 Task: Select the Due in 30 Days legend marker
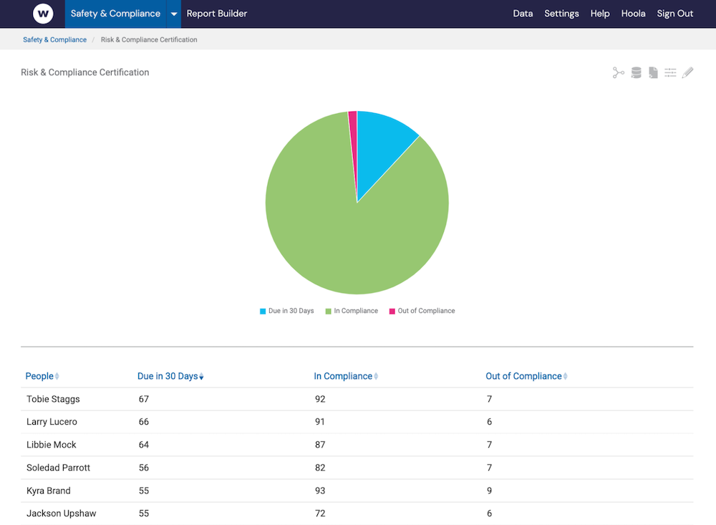coord(263,311)
